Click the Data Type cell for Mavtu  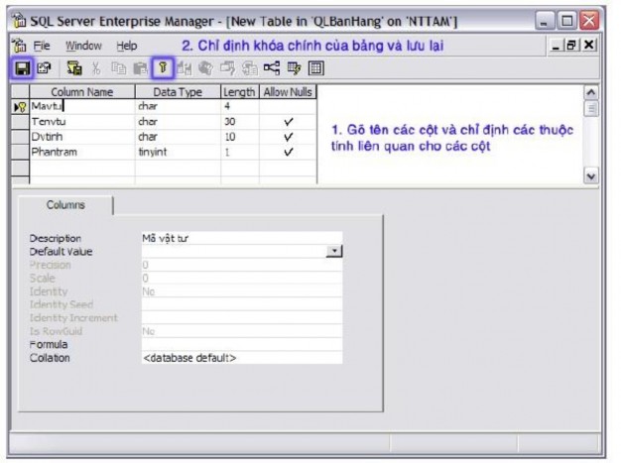[177, 105]
